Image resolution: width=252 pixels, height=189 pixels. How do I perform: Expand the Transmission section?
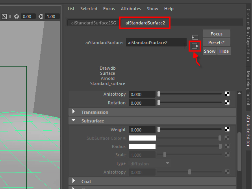(74, 112)
